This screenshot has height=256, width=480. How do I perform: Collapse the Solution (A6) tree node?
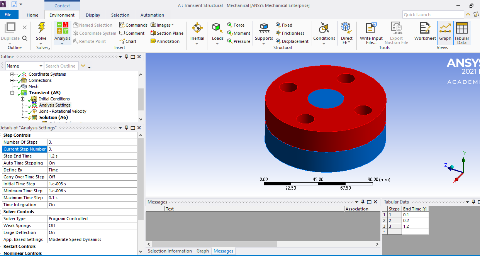coord(23,117)
